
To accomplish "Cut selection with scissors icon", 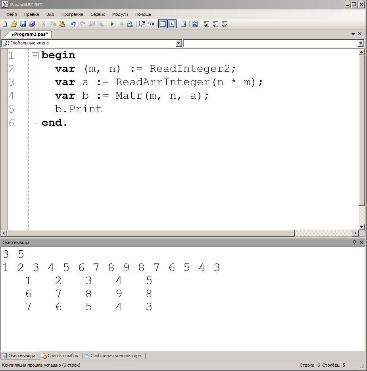I will [43, 24].
